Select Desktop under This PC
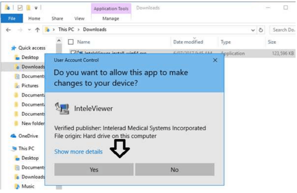297x193 pixels. coord(30,158)
